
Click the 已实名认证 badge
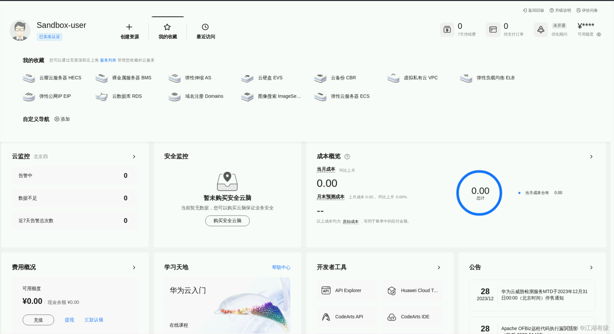click(50, 37)
